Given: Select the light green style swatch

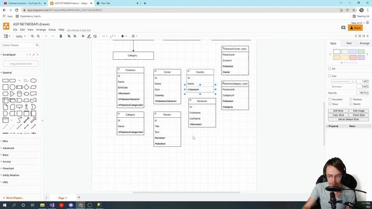Looking at the screenshot, I should [361, 52].
